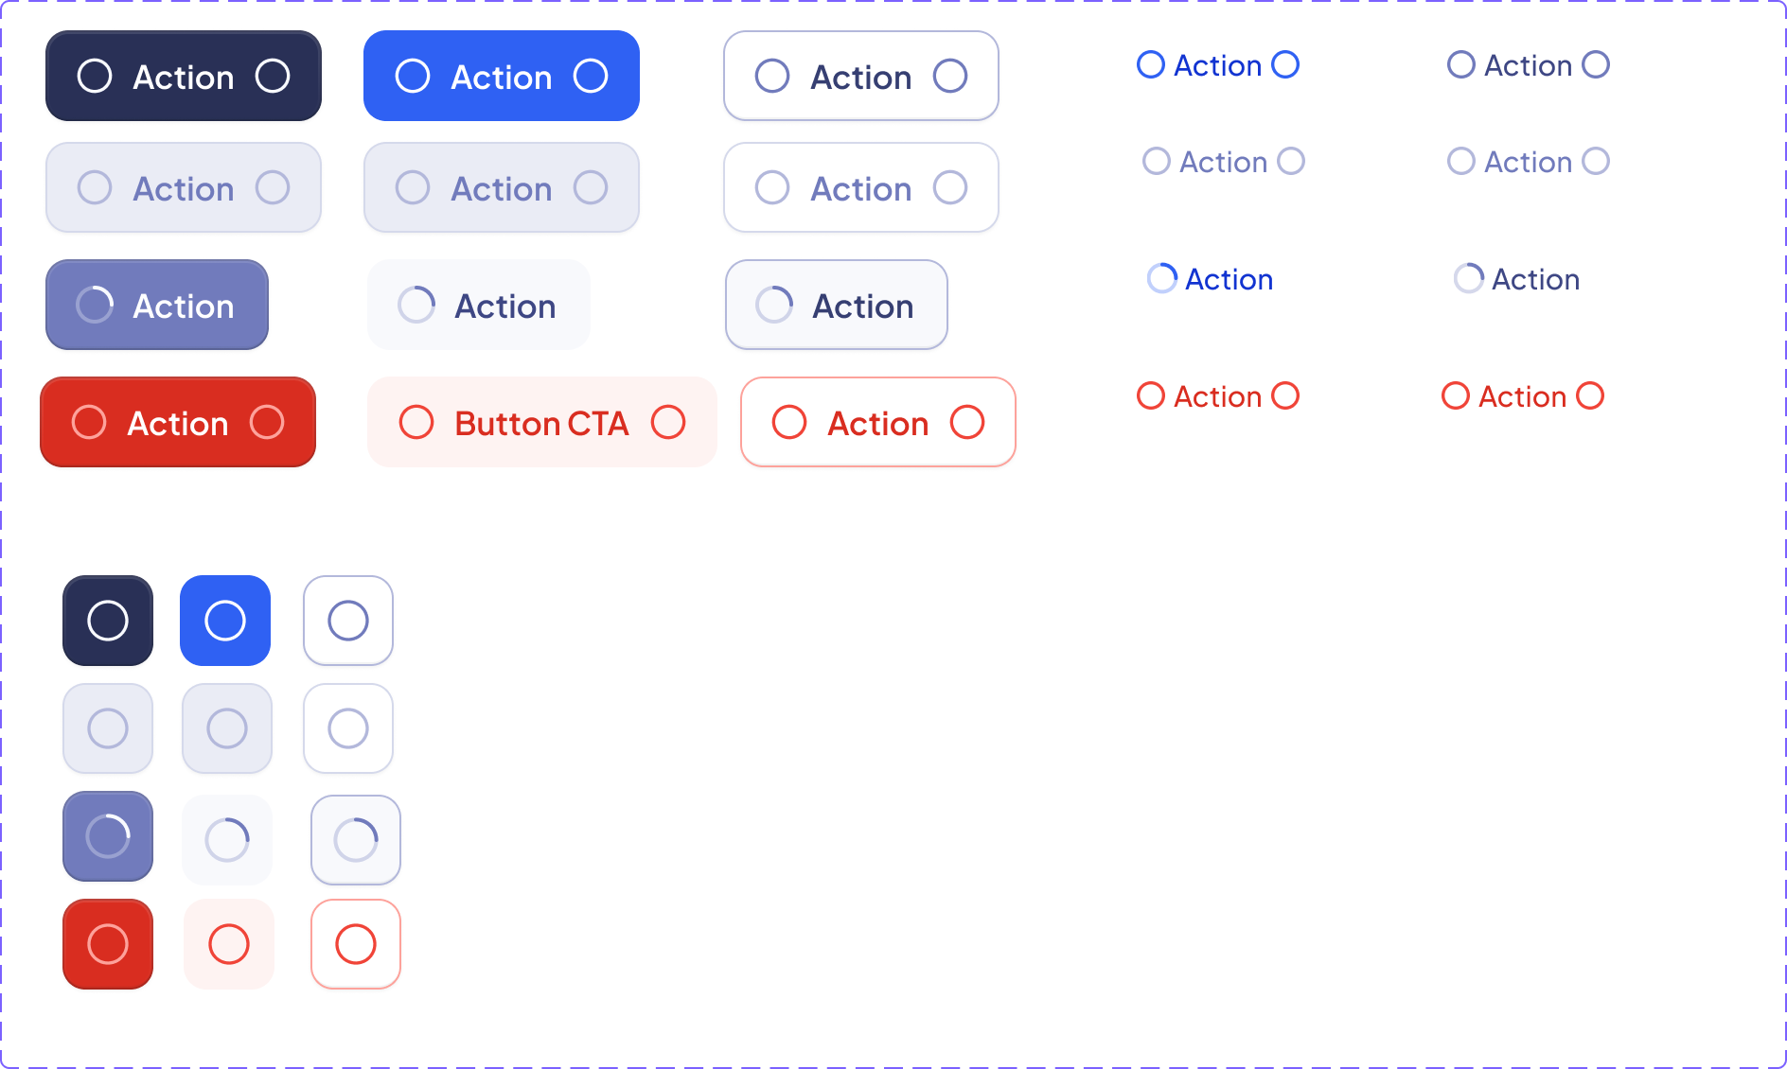1787x1069 pixels.
Task: Click the disabled grey icon-only button under navy one
Action: pyautogui.click(x=108, y=728)
